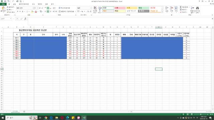The height and width of the screenshot is (120, 214).
Task: Undo the last action
Action: point(8,1)
